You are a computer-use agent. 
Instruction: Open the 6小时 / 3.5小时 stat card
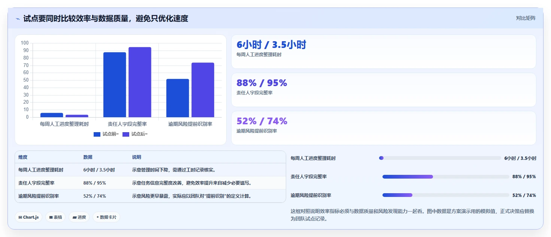[384, 52]
